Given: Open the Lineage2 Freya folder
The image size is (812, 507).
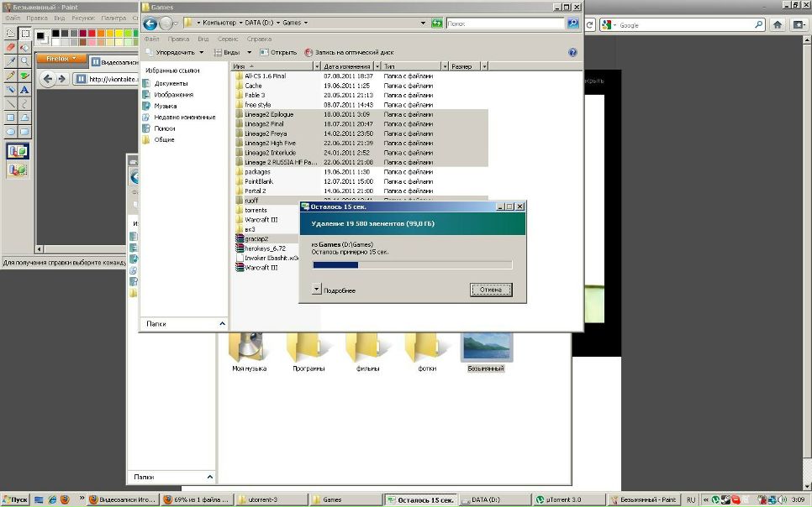Looking at the screenshot, I should (x=266, y=133).
